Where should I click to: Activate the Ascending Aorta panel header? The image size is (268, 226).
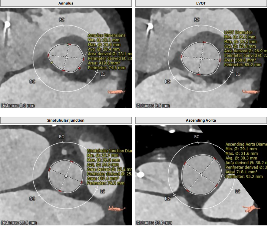pos(201,120)
